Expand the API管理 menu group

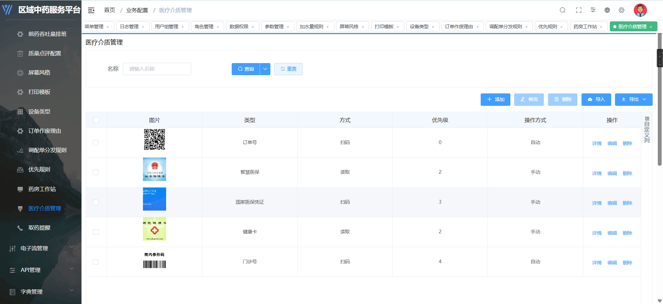coord(41,270)
